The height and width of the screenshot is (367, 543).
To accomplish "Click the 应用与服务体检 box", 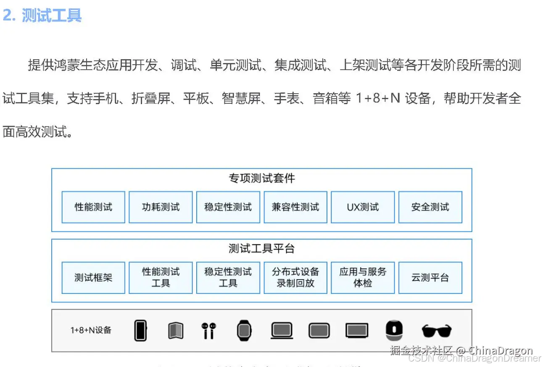I will (x=363, y=278).
